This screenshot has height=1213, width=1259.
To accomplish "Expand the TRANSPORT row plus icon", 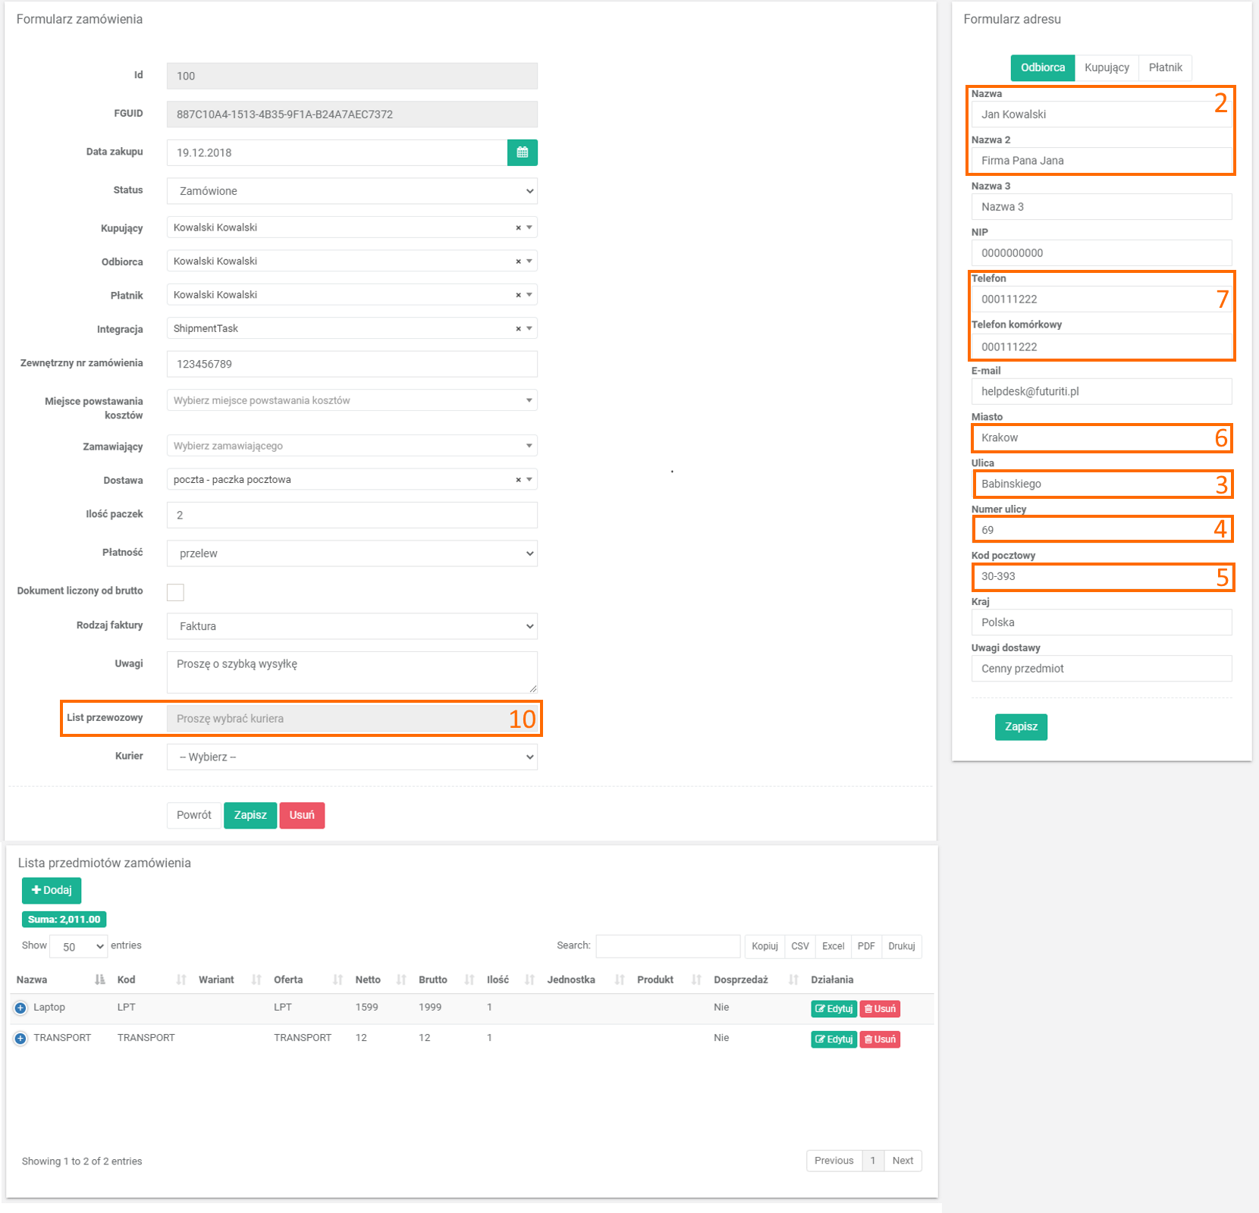I will point(20,1038).
